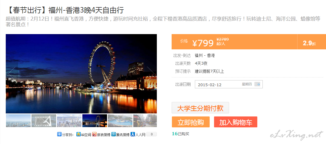Click the 大学生分期付款 button
This screenshot has height=144, width=326.
(200, 108)
